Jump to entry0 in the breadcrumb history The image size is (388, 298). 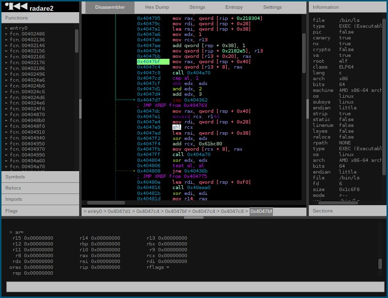[95, 211]
